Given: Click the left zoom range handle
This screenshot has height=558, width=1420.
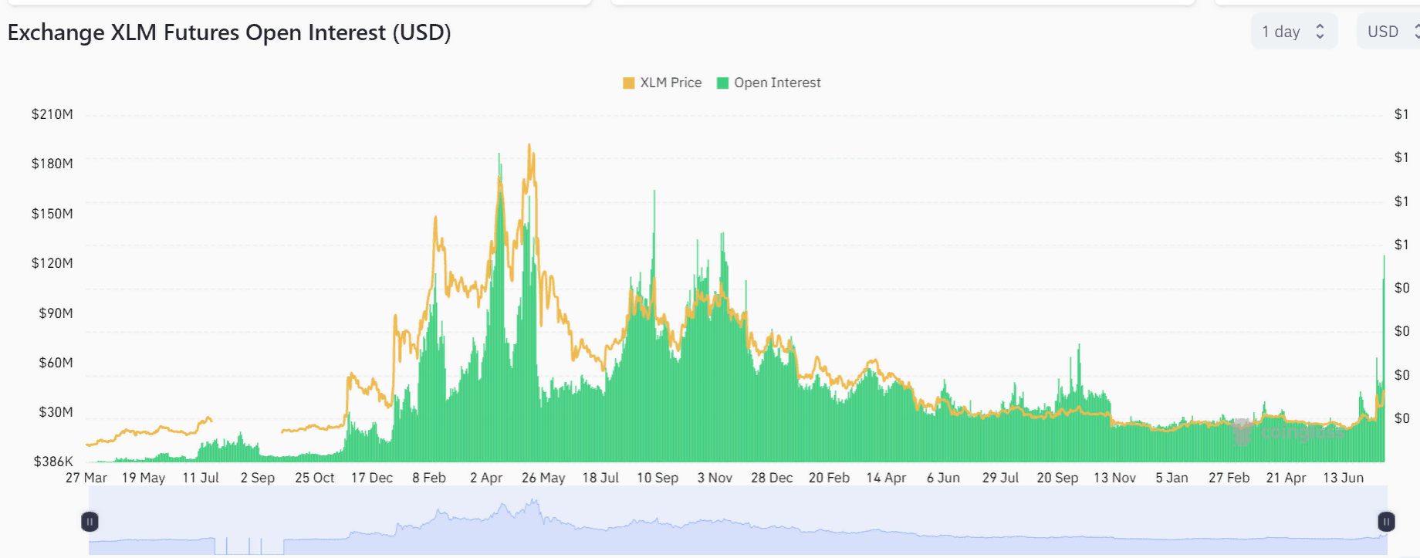Looking at the screenshot, I should coord(90,522).
